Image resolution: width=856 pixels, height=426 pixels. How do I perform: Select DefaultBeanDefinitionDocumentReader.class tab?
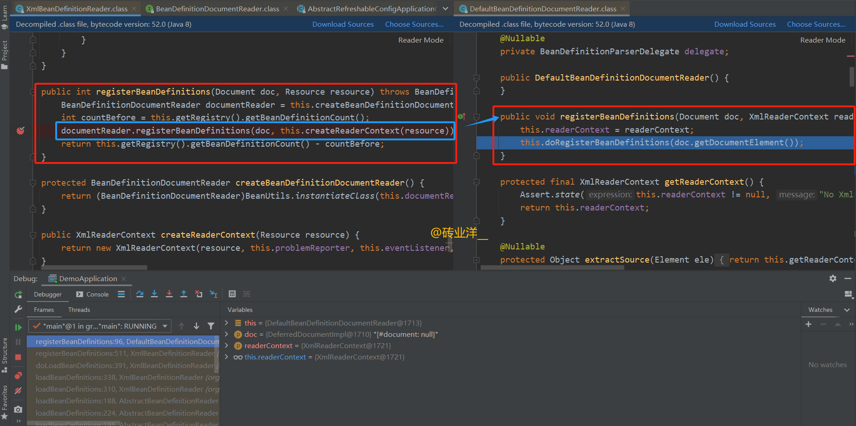[x=543, y=9]
